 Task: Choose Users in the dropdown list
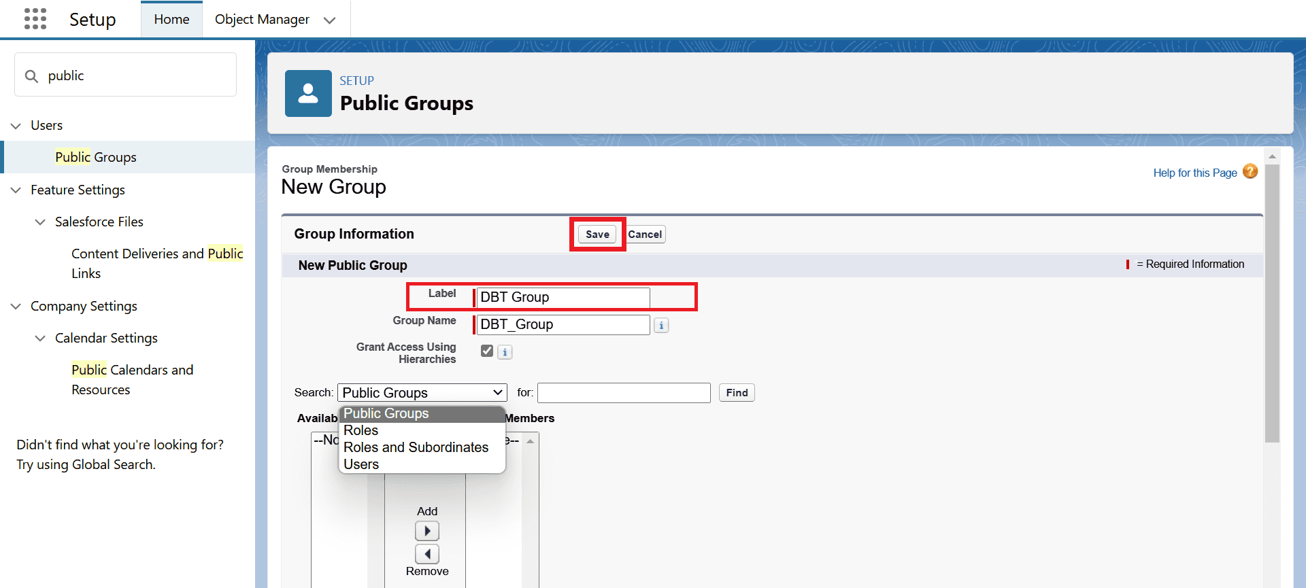[422, 464]
